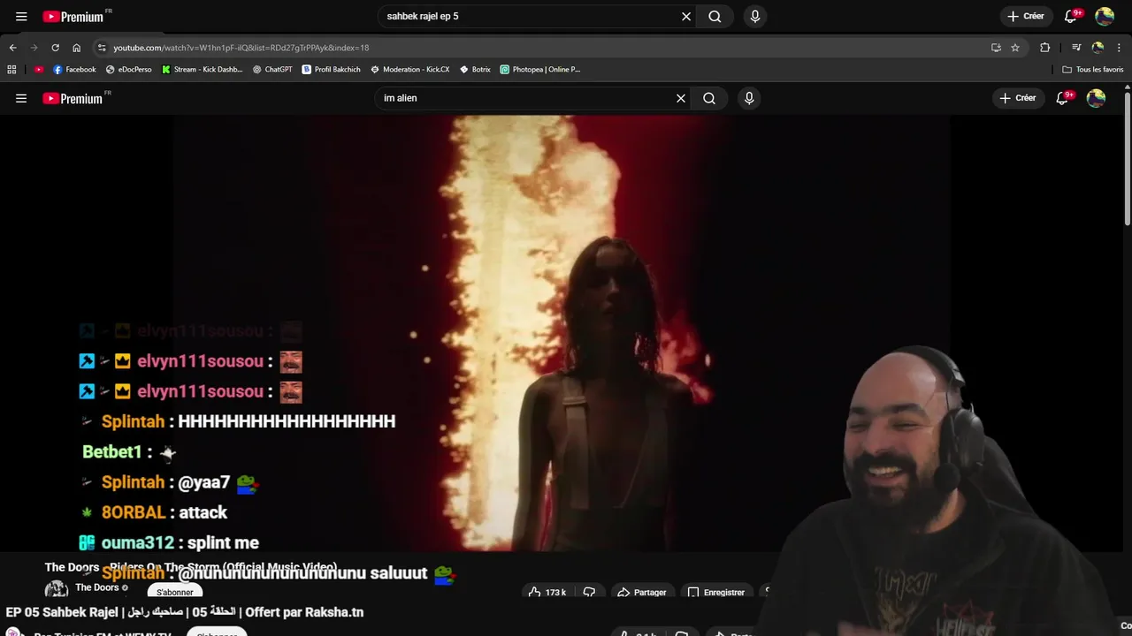Open the media controls icon in browser toolbar
The width and height of the screenshot is (1132, 636).
point(1076,48)
